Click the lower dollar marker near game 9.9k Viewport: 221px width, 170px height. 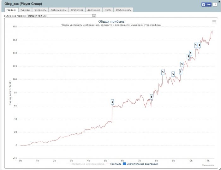[188, 56]
